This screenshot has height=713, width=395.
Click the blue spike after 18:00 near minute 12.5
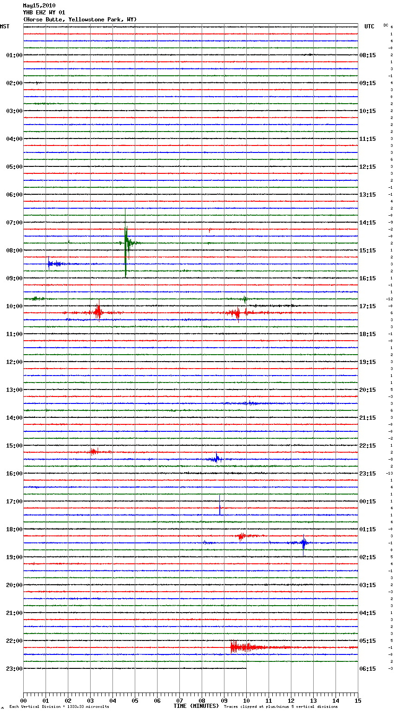(303, 544)
